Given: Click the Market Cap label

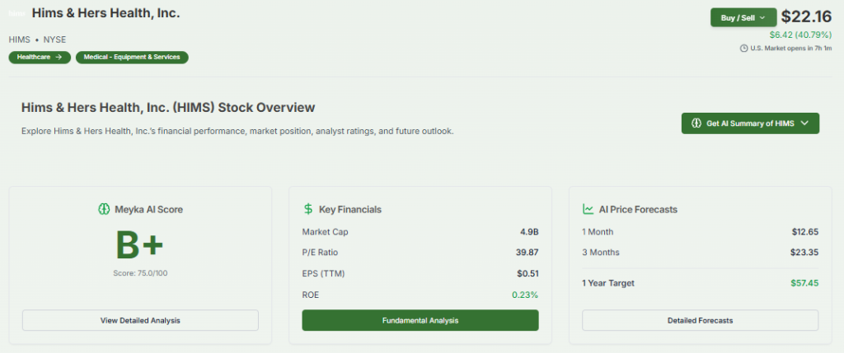Looking at the screenshot, I should (325, 232).
